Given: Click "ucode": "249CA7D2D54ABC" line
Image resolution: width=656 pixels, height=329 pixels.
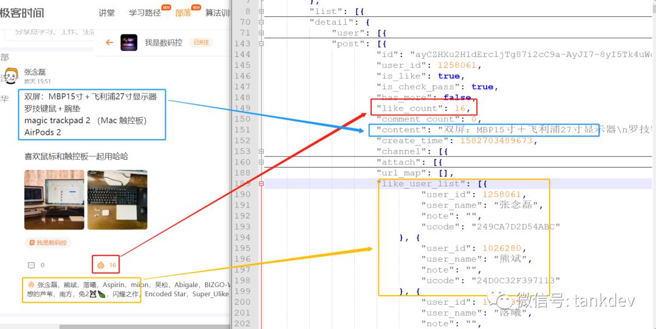Looking at the screenshot, I should click(490, 227).
